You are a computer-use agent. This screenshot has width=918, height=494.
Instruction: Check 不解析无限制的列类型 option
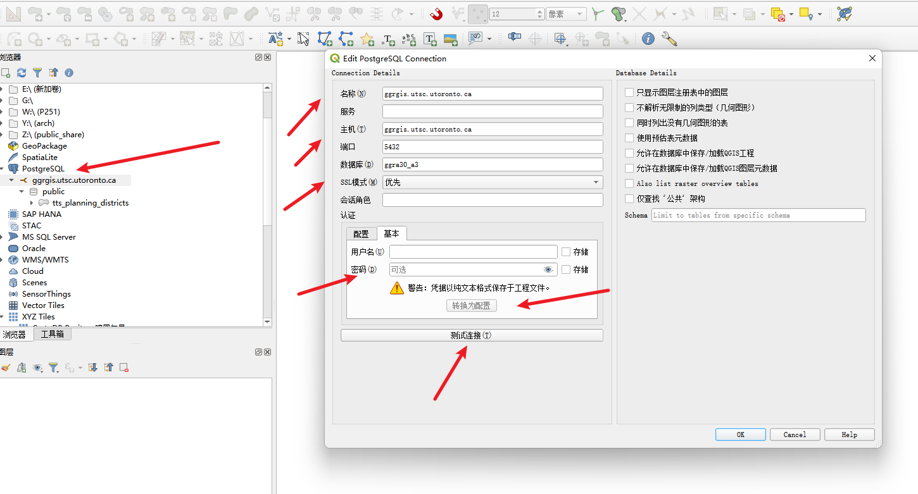coord(629,108)
